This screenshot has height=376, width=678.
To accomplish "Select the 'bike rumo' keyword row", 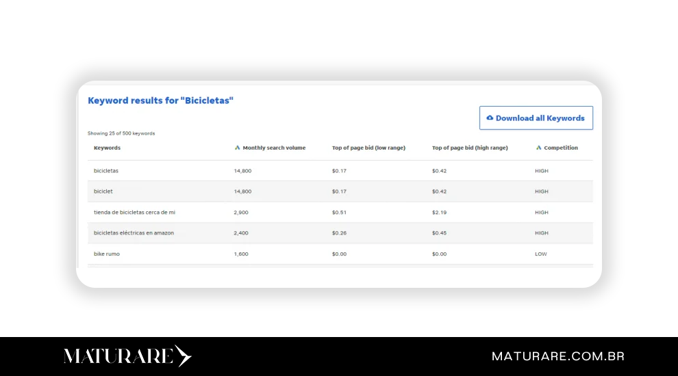I will tap(107, 254).
